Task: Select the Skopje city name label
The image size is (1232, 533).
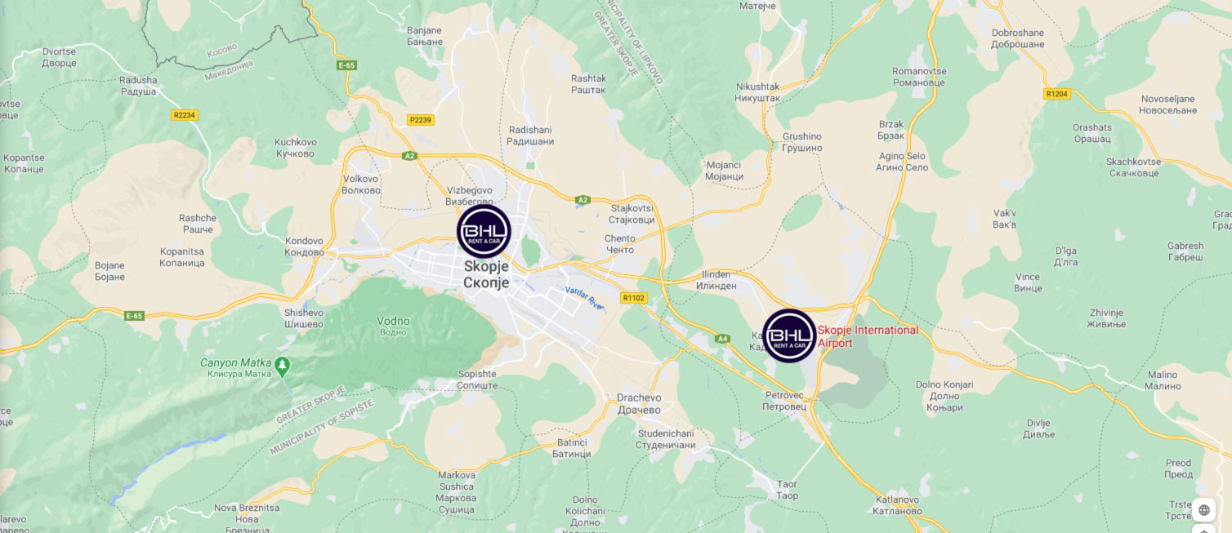Action: (x=486, y=274)
